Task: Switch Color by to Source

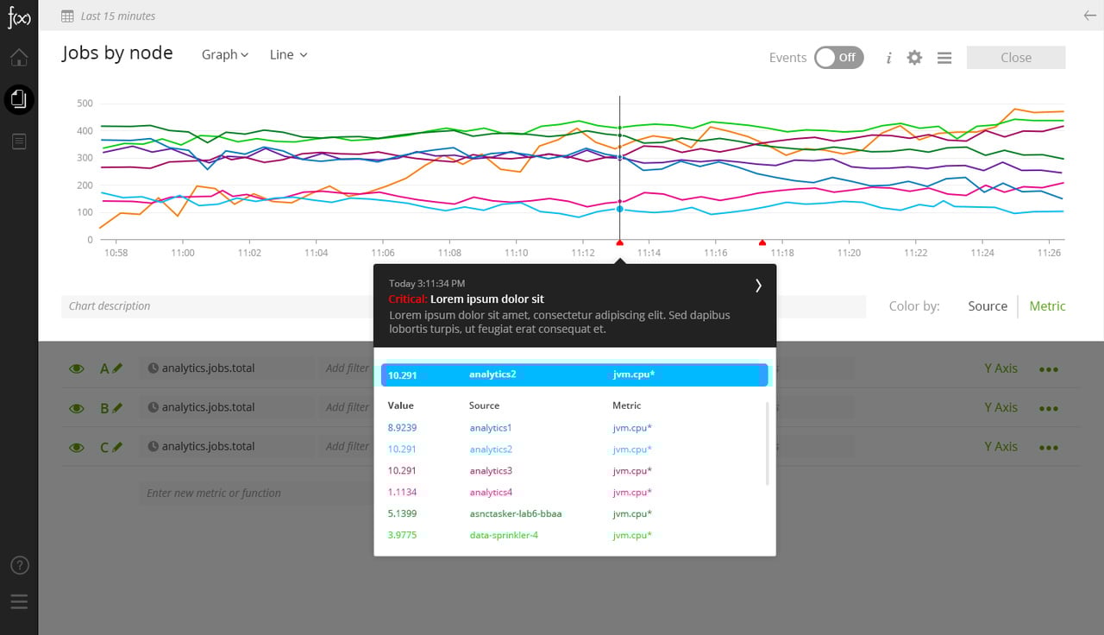Action: (x=988, y=306)
